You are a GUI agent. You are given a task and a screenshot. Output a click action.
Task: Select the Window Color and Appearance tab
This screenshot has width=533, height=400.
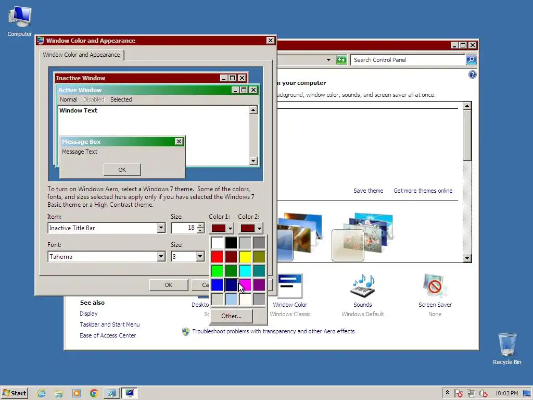coord(82,55)
